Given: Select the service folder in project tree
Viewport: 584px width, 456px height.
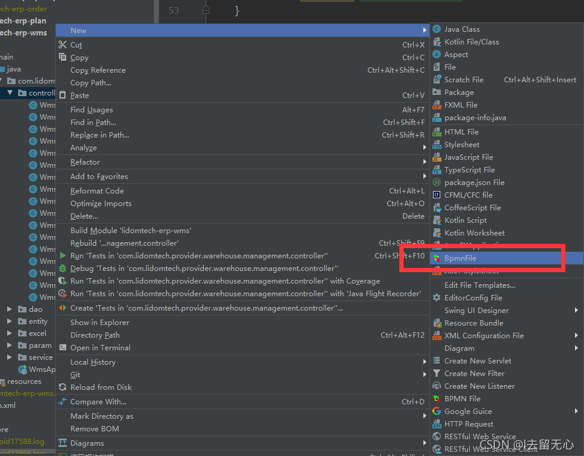Looking at the screenshot, I should click(35, 357).
